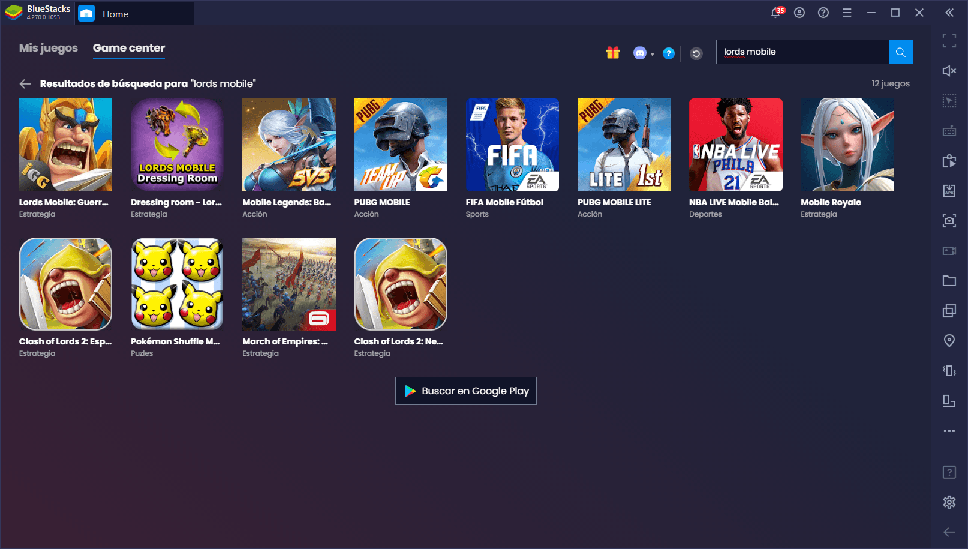Image resolution: width=968 pixels, height=549 pixels.
Task: Open the media folder icon in sidebar
Action: 949,281
